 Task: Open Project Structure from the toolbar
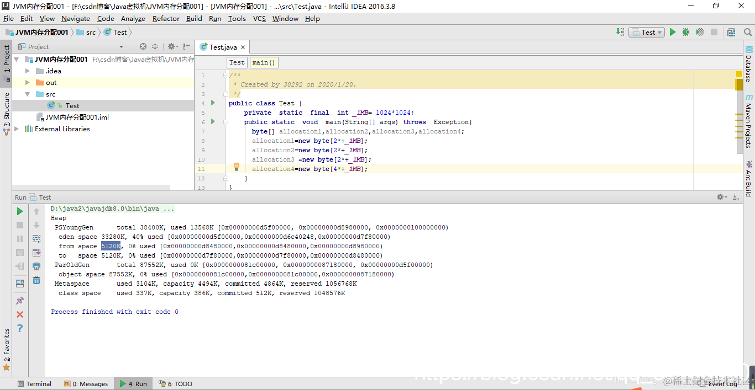[731, 32]
